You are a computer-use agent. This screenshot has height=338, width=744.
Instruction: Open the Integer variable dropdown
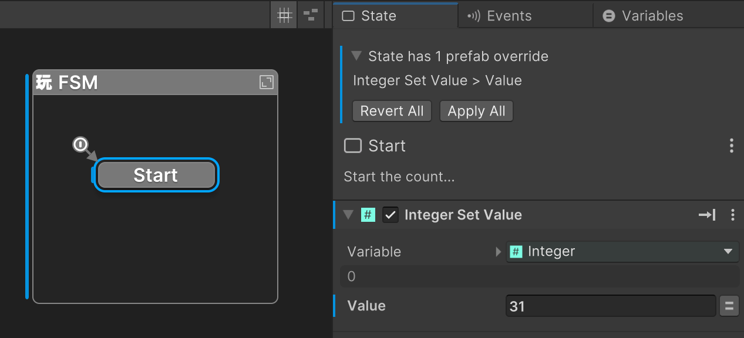coord(622,252)
